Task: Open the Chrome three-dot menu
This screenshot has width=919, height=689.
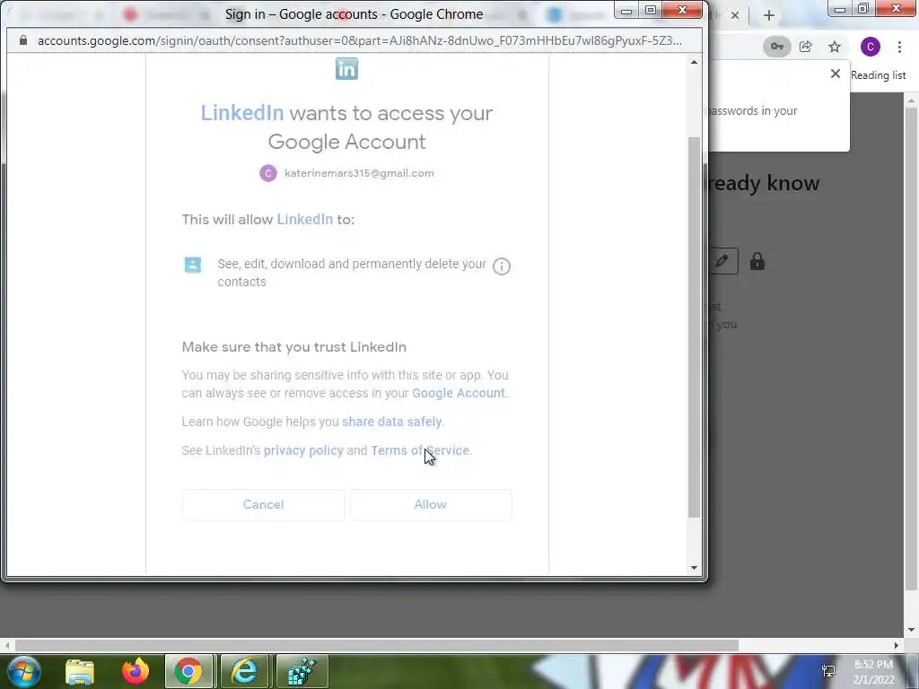Action: coord(899,47)
